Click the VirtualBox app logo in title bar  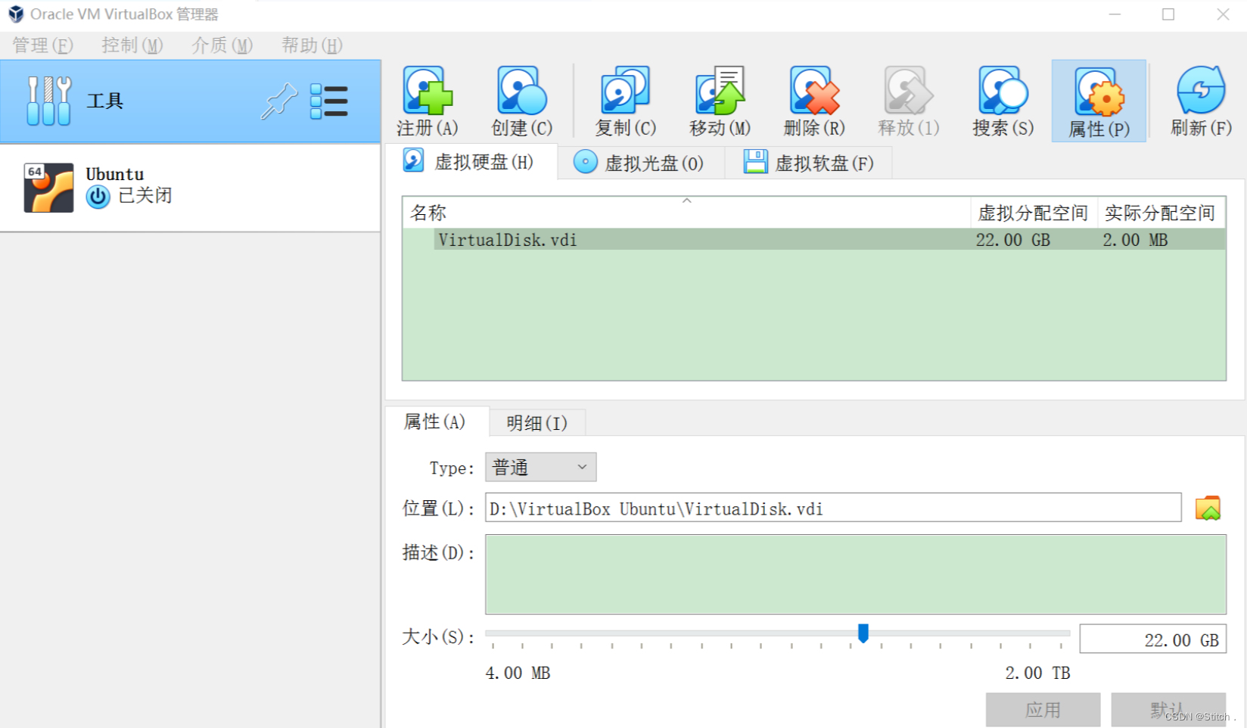(16, 14)
